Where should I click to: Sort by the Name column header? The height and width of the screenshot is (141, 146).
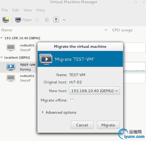pyautogui.click(x=7, y=30)
